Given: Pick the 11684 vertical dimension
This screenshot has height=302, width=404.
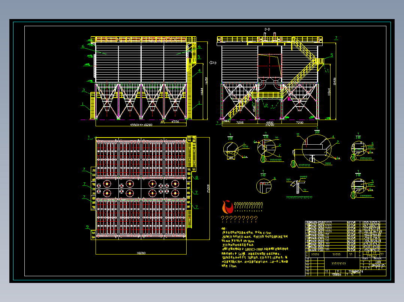Looking at the screenshot, I should pyautogui.click(x=202, y=92).
